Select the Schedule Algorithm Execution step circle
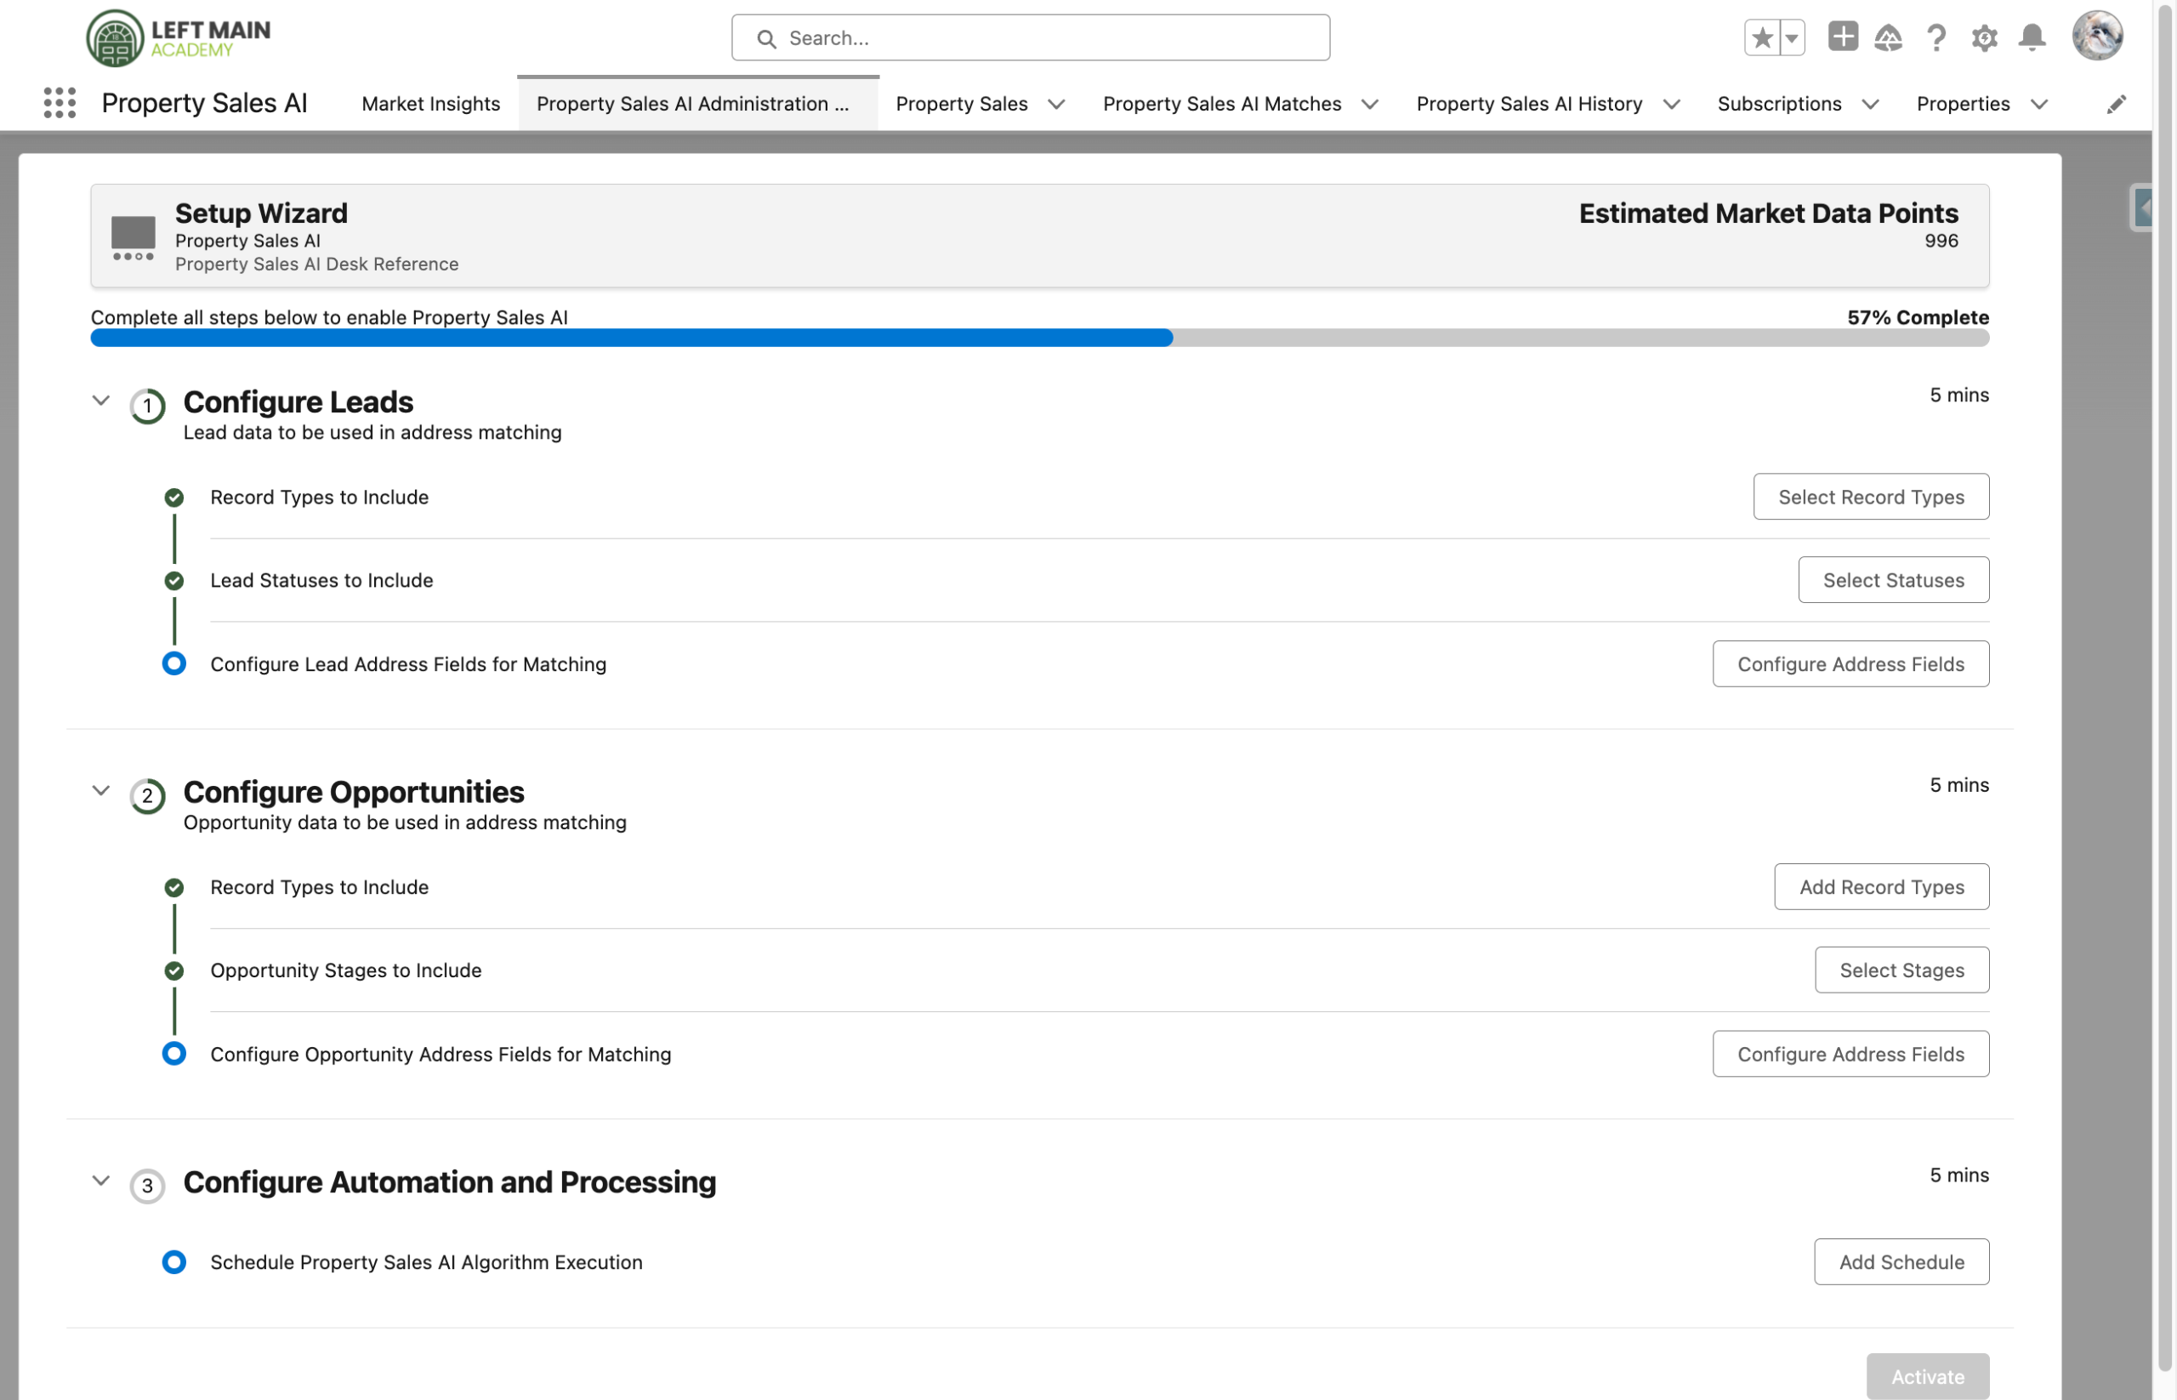This screenshot has height=1400, width=2177. click(x=173, y=1262)
